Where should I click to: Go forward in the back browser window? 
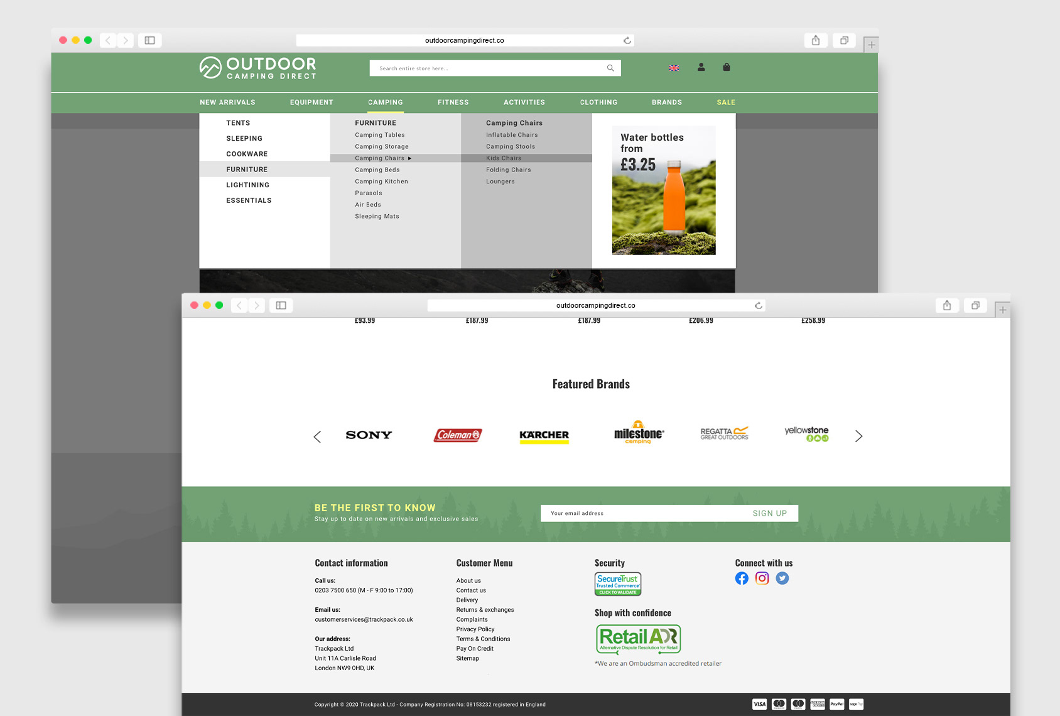[126, 40]
